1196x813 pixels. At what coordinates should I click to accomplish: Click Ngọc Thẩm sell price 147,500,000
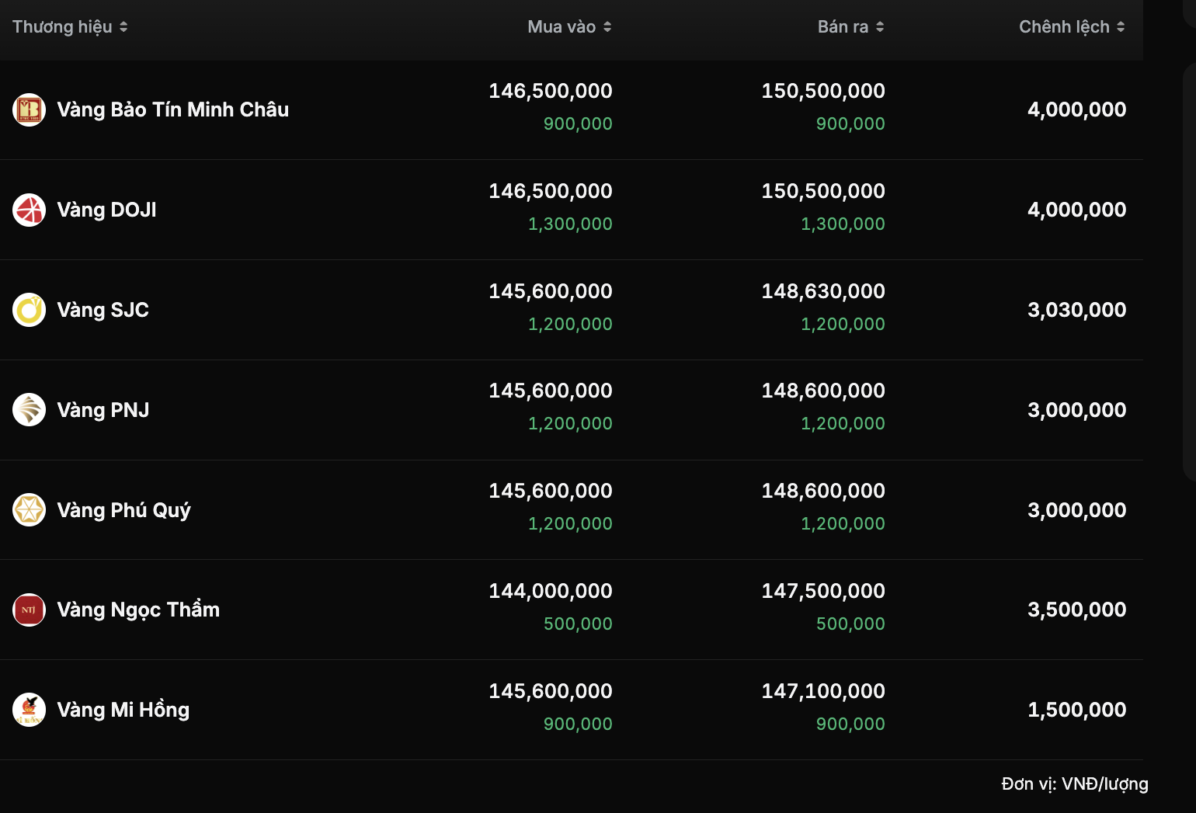click(823, 591)
